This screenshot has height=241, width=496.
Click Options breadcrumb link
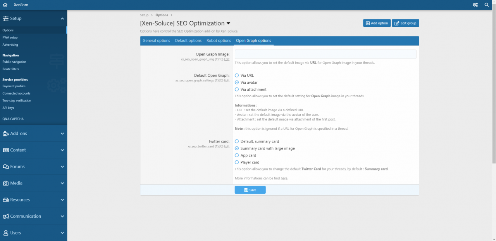pos(162,15)
